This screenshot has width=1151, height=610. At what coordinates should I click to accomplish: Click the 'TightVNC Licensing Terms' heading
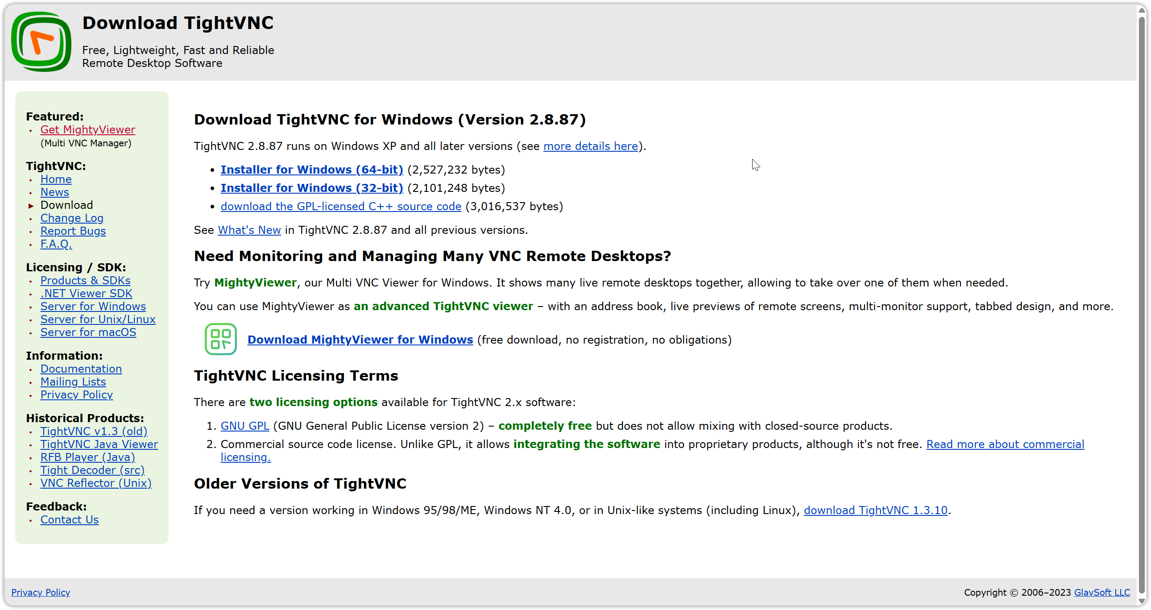coord(296,376)
